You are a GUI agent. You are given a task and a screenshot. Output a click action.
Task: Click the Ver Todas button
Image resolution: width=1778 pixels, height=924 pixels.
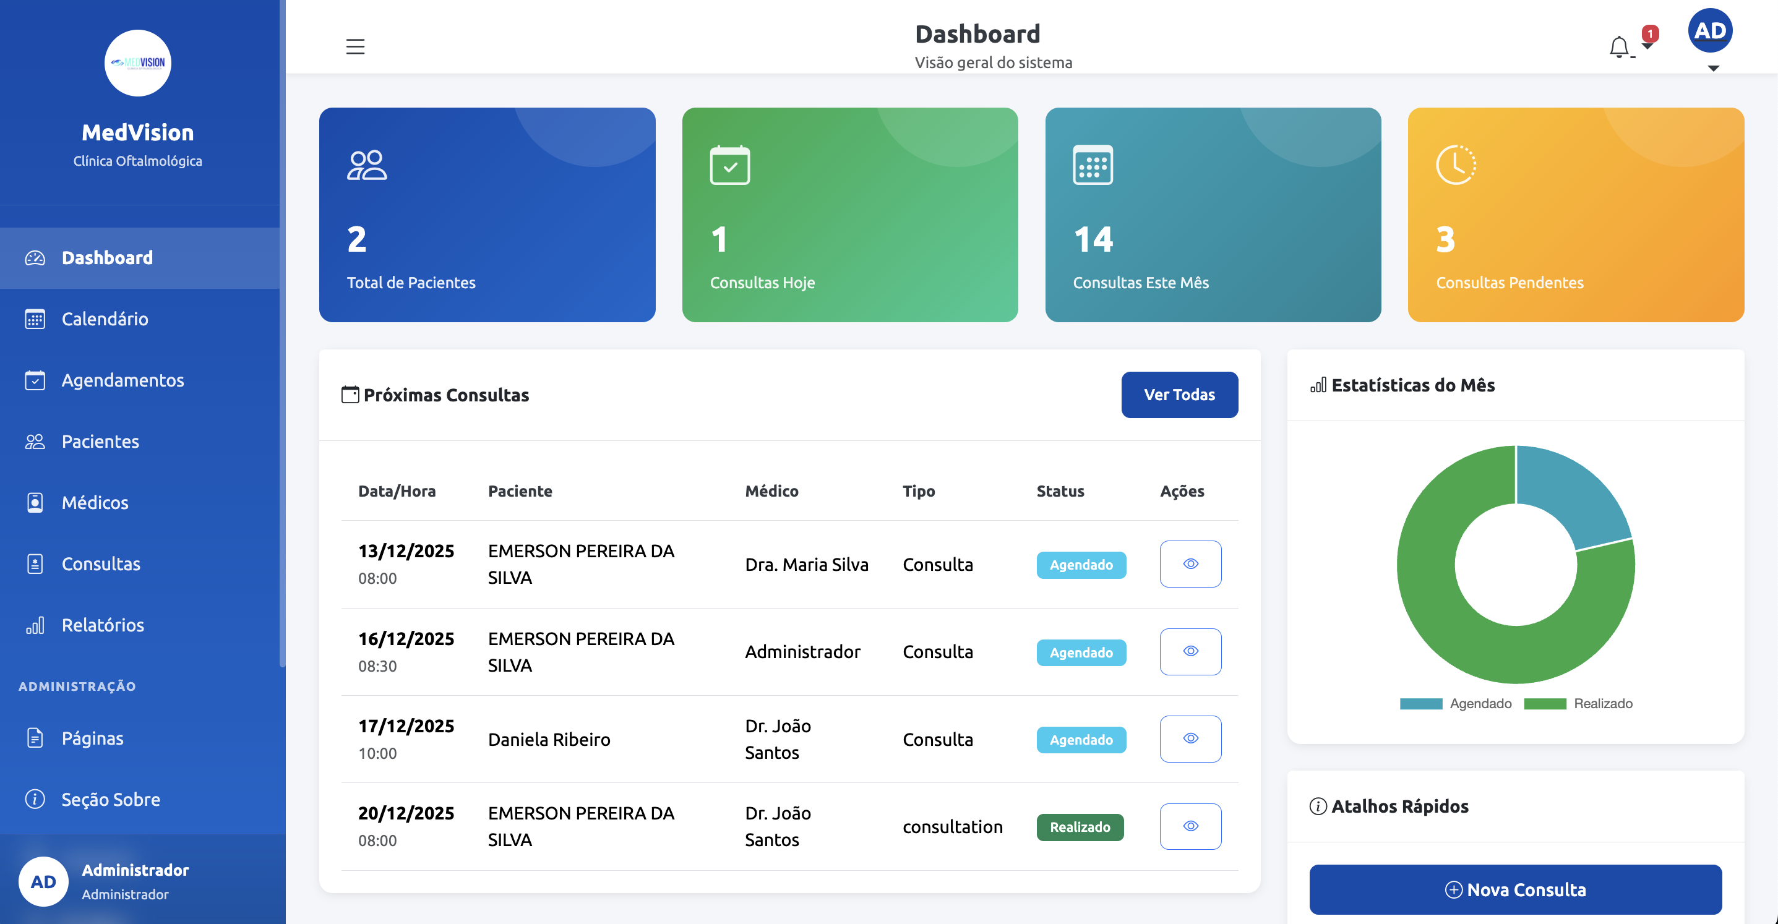1179,395
